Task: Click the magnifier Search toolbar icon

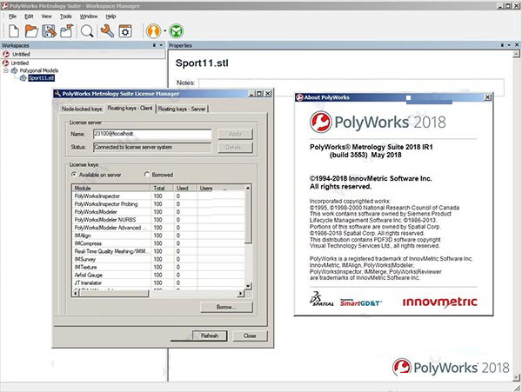Action: (x=87, y=31)
